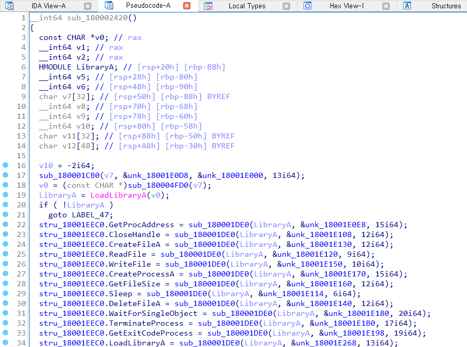The height and width of the screenshot is (347, 467).
Task: Click the Hex View-1 tab icon
Action: 307,6
